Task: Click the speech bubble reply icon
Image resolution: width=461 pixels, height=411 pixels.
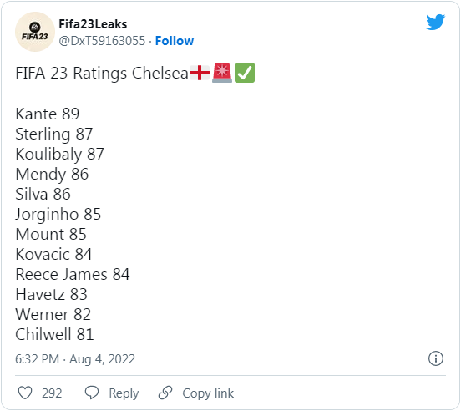Action: coord(92,393)
